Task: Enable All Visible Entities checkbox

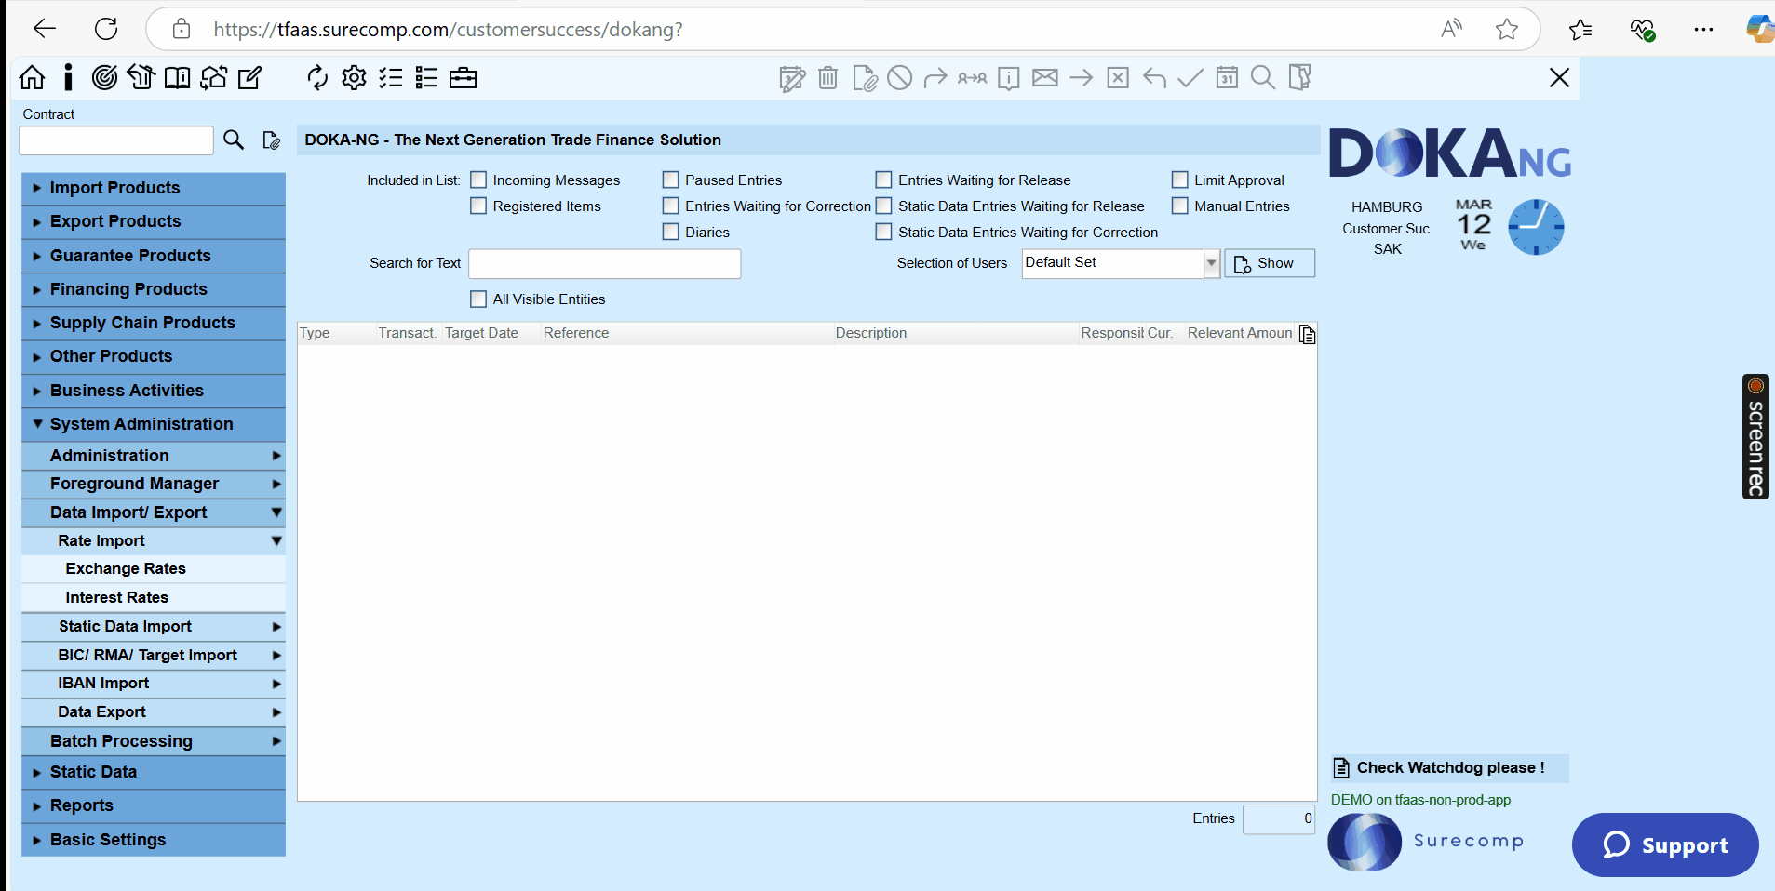Action: tap(478, 299)
